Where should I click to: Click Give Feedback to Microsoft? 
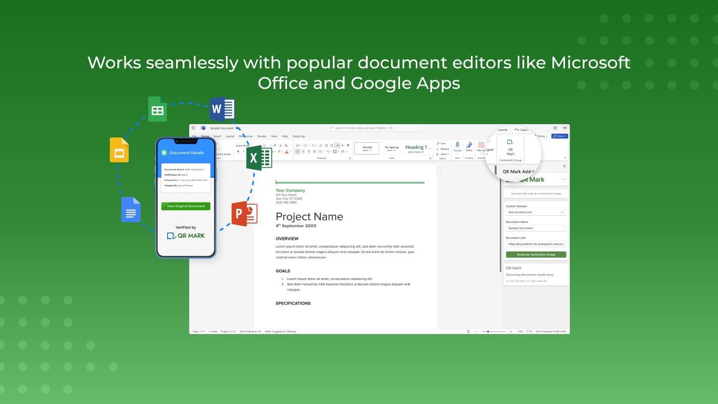coord(551,331)
